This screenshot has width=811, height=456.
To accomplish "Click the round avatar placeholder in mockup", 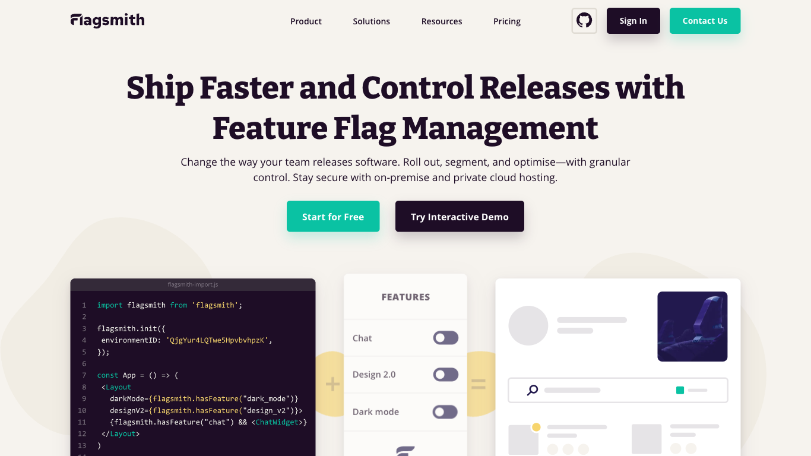I will [528, 325].
